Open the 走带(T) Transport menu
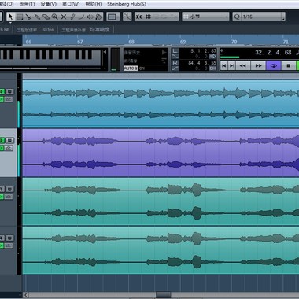The image size is (299, 299). [x=27, y=4]
